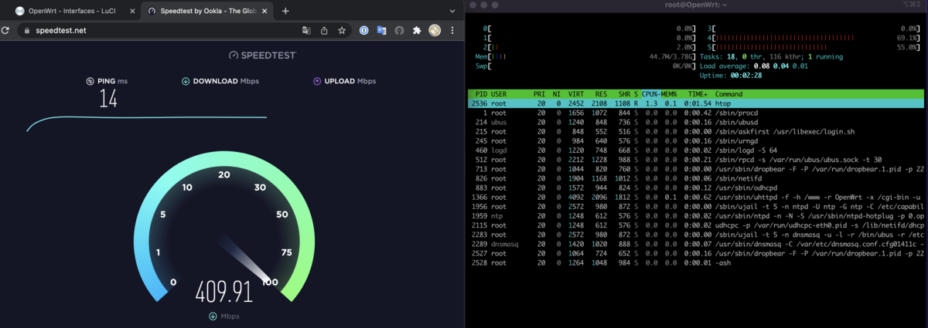Click the gray circular extension icon
This screenshot has width=928, height=328.
[400, 31]
